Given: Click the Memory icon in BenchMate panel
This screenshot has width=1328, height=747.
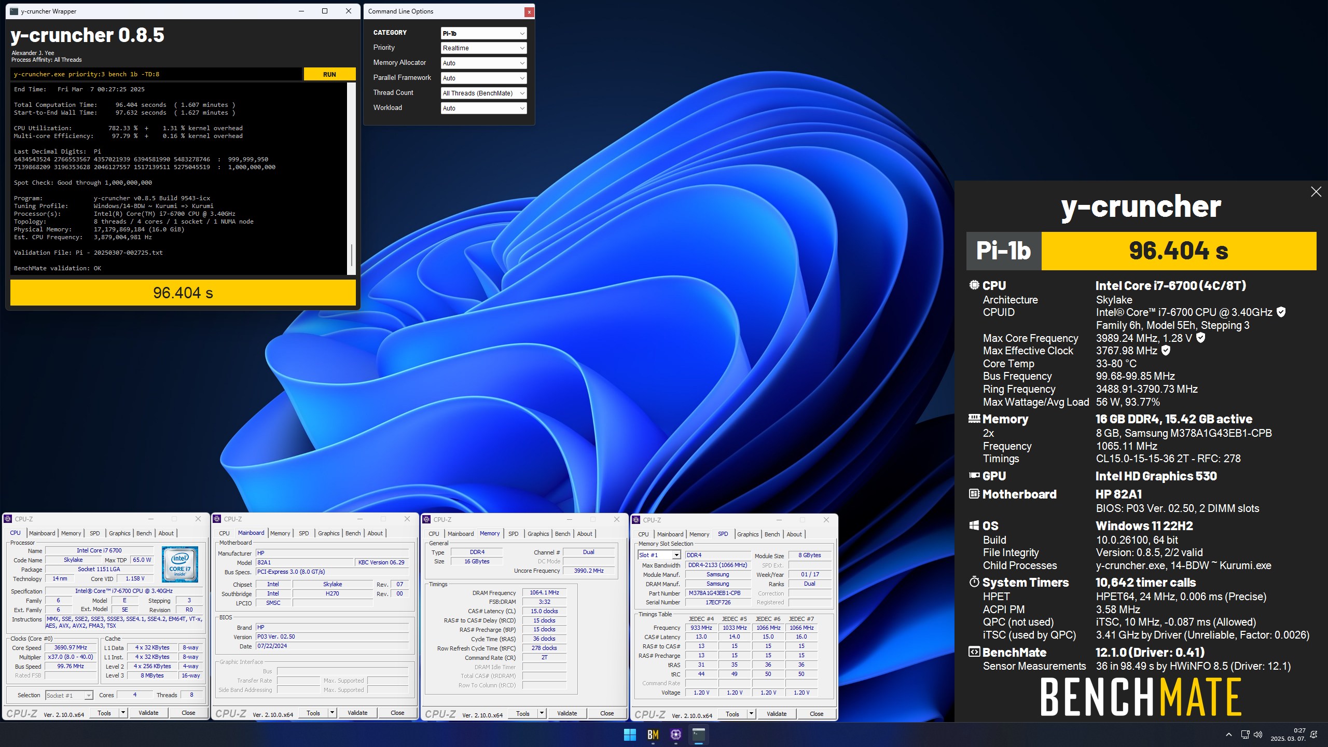Looking at the screenshot, I should tap(974, 419).
